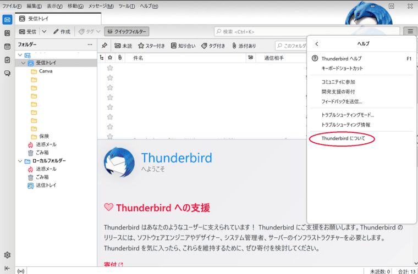Click the 作成 compose button
Image resolution: width=418 pixels, height=274 pixels.
pos(62,31)
